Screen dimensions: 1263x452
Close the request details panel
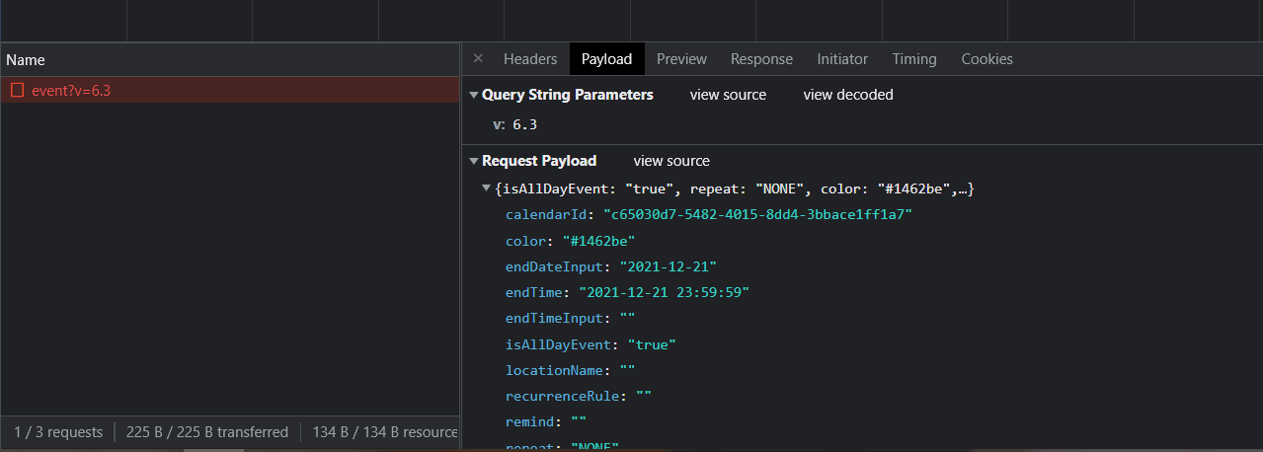point(478,59)
